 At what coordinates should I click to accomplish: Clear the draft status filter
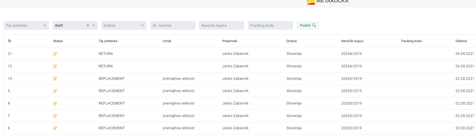tap(88, 25)
